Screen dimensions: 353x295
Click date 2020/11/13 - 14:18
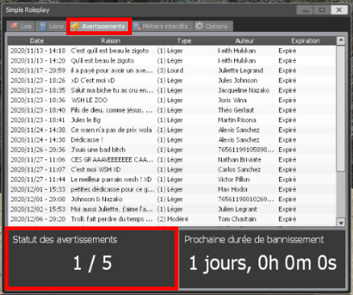[38, 50]
